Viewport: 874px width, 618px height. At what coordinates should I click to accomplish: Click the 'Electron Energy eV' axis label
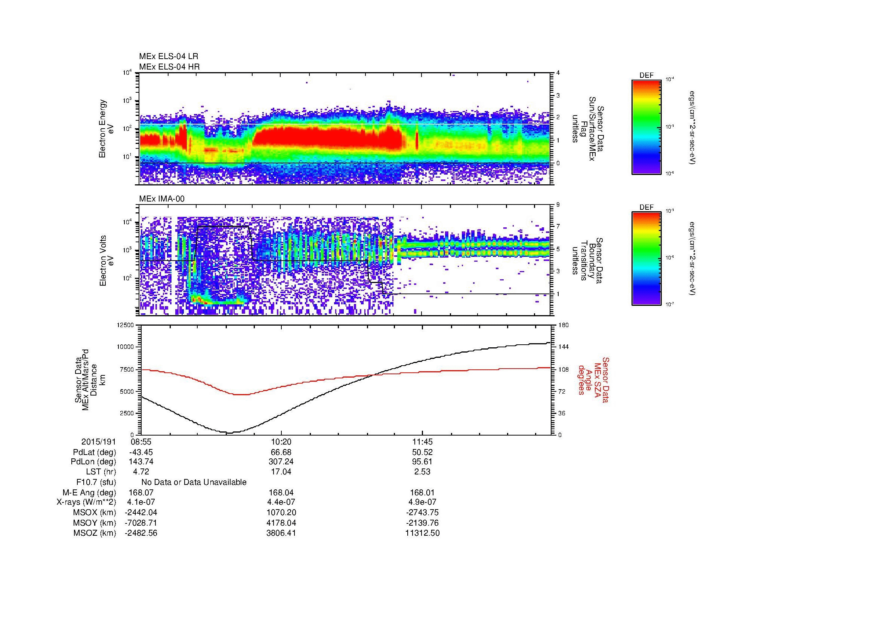pos(106,129)
